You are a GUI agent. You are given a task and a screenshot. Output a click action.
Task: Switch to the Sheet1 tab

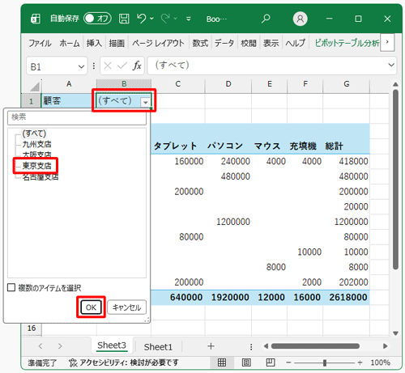158,347
